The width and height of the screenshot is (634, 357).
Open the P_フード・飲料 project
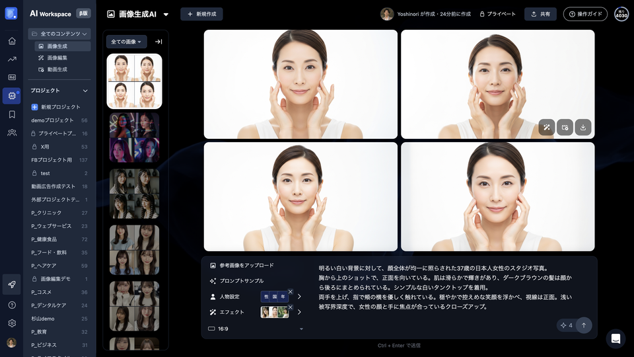59,253
